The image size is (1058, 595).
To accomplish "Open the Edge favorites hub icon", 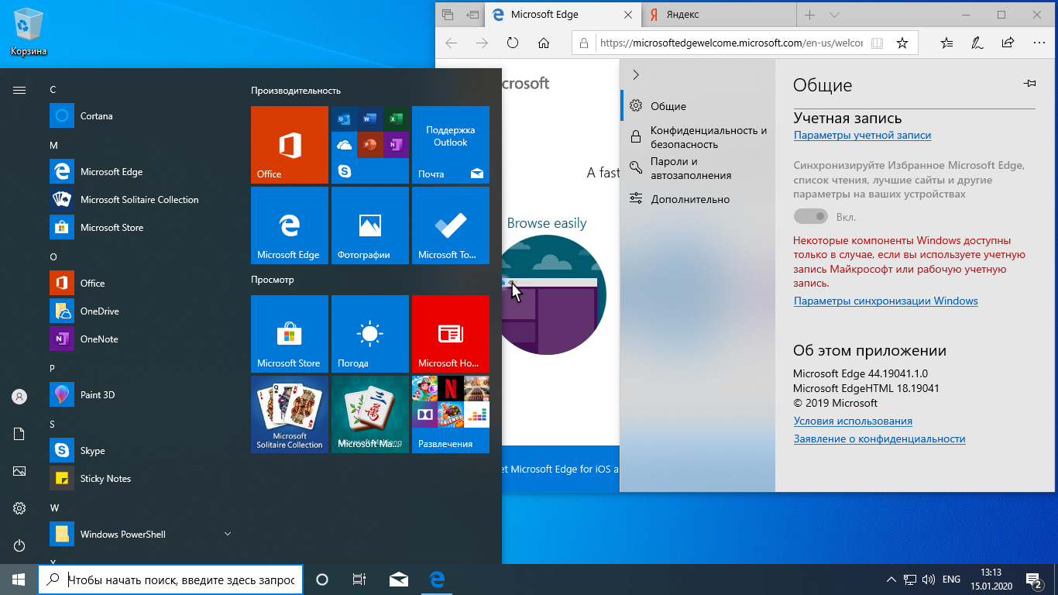I will coord(946,43).
